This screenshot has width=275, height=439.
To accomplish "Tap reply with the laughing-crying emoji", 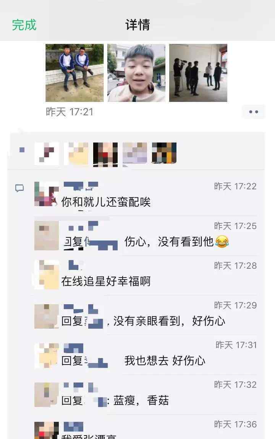I will [x=146, y=242].
